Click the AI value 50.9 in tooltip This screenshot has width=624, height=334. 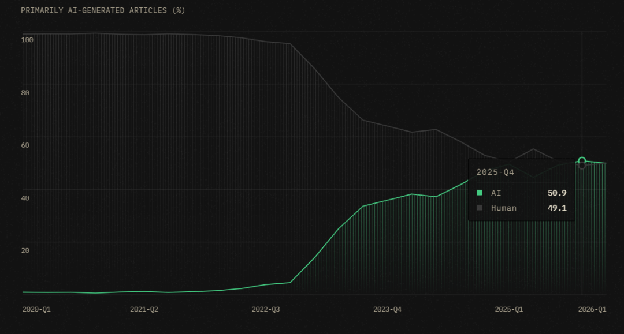(557, 193)
